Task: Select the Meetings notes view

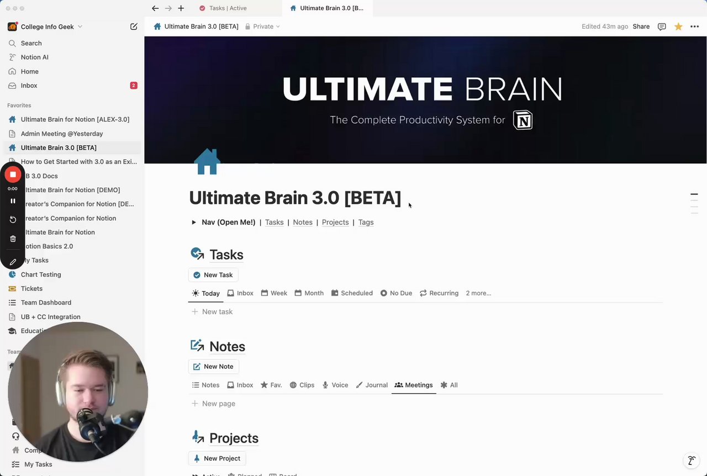Action: click(x=414, y=385)
